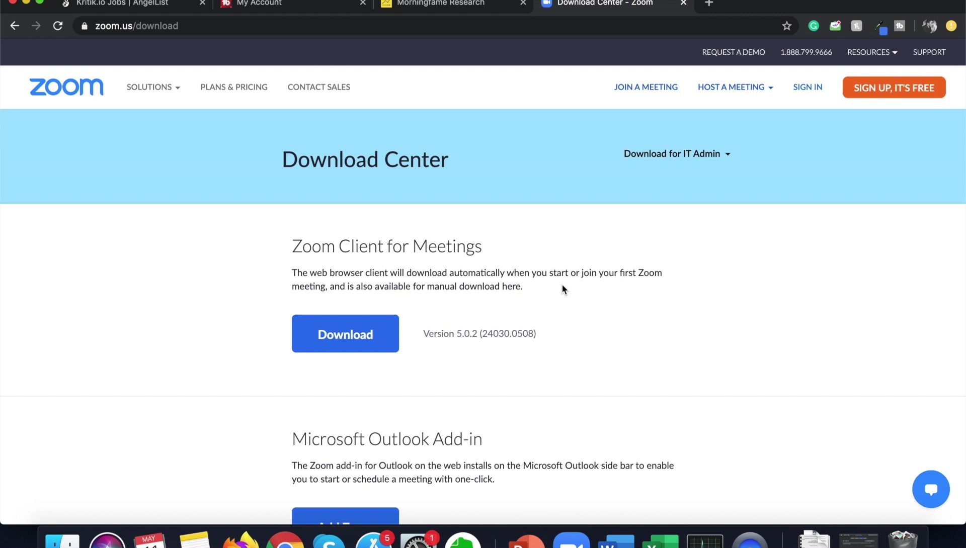Viewport: 966px width, 548px height.
Task: Click Join a Meeting
Action: click(646, 87)
